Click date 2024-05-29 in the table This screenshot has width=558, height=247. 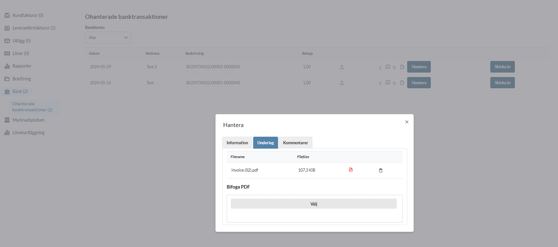coord(100,67)
